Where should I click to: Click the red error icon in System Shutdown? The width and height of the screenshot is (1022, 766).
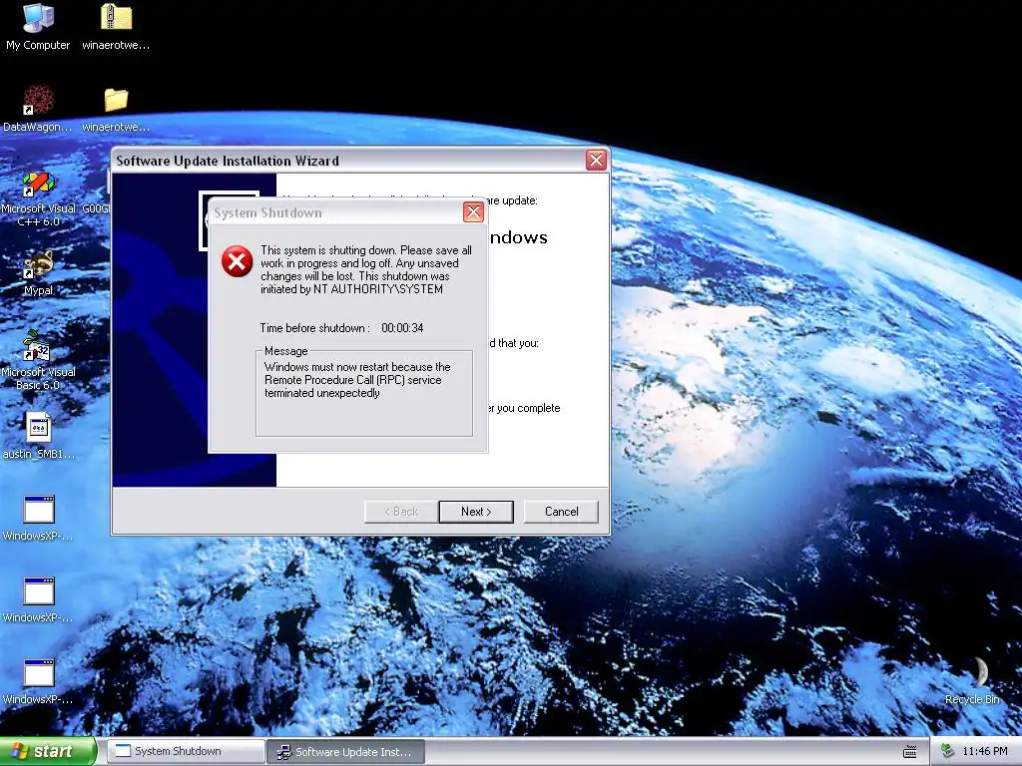[238, 261]
